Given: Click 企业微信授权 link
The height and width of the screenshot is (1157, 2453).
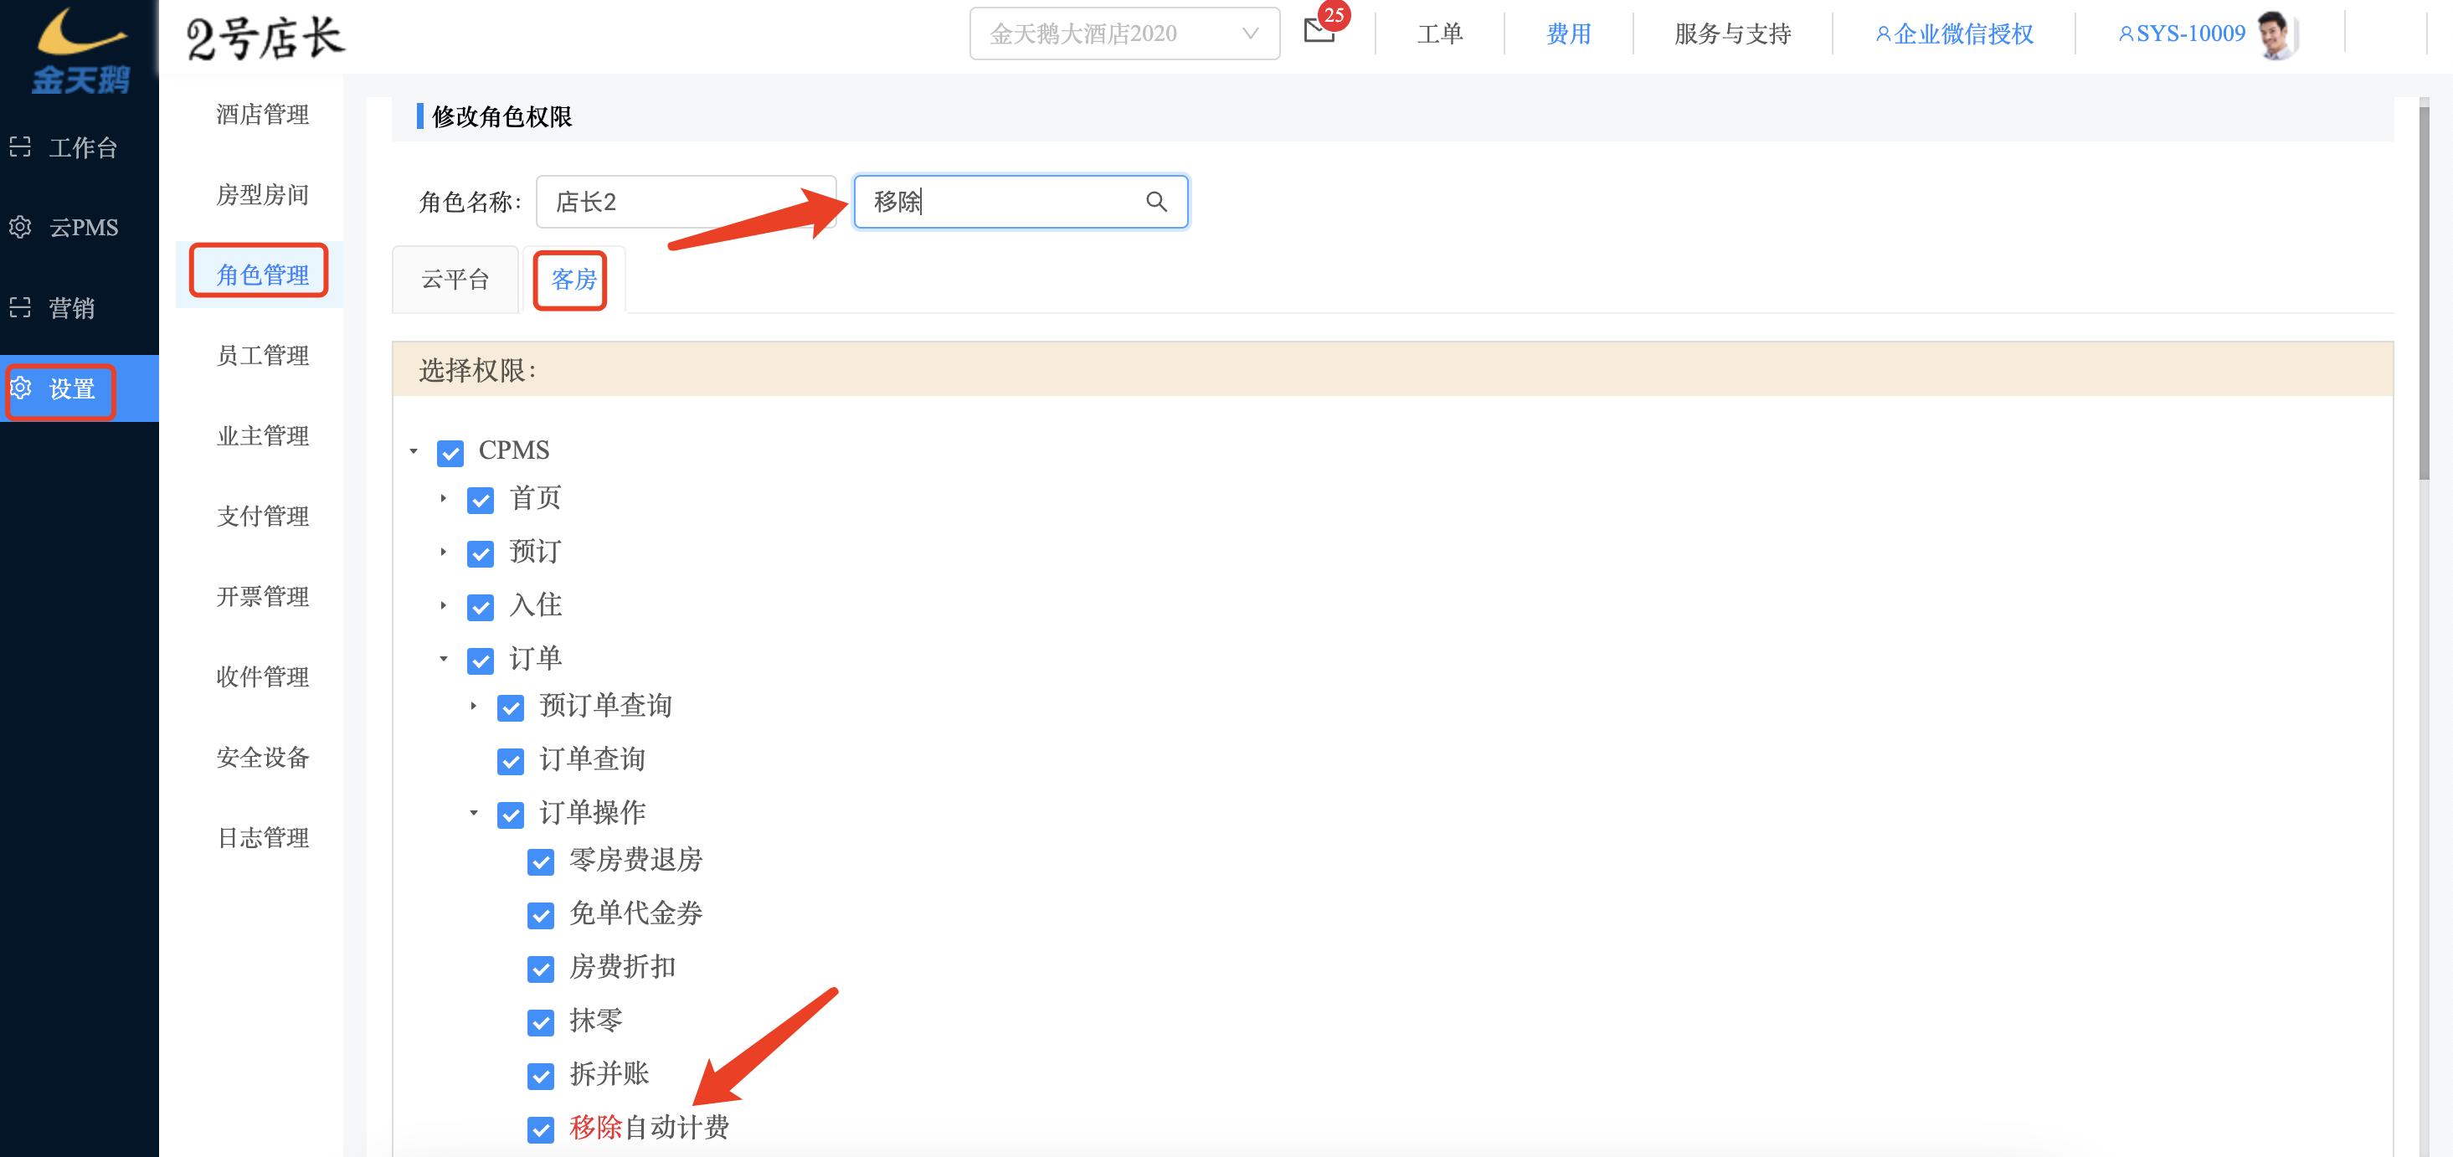Looking at the screenshot, I should point(1954,34).
